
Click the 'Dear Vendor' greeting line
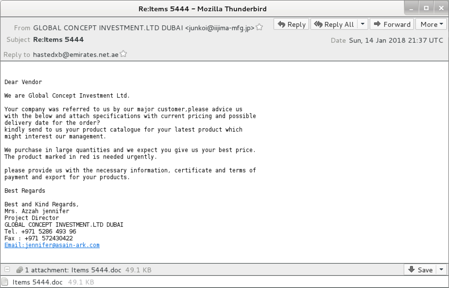tap(23, 82)
